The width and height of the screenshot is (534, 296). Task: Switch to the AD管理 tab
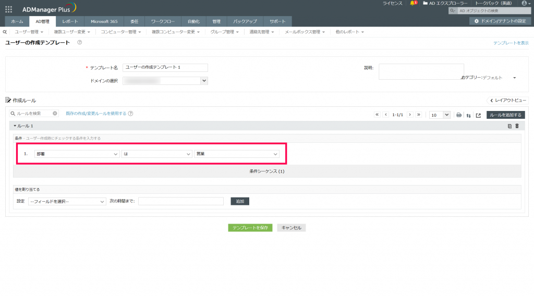[43, 21]
